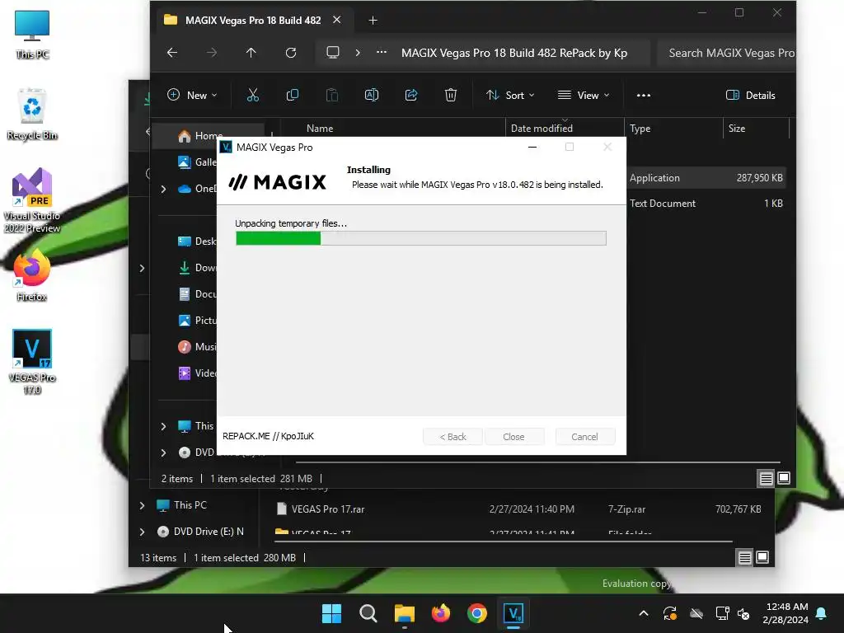Toggle the Details pane button
The height and width of the screenshot is (633, 844).
point(750,96)
